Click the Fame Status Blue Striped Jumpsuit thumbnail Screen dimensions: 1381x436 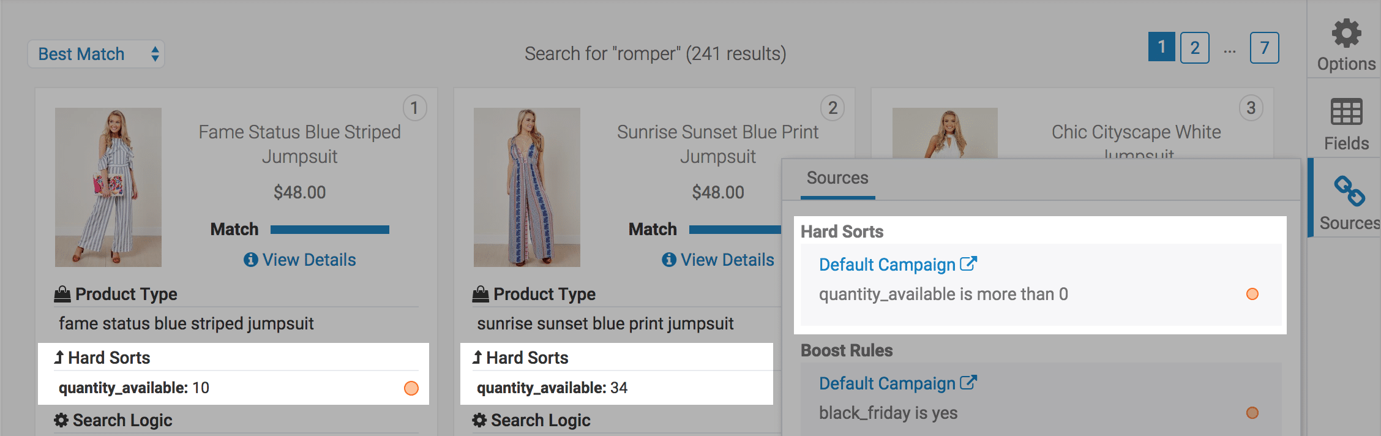pos(108,187)
